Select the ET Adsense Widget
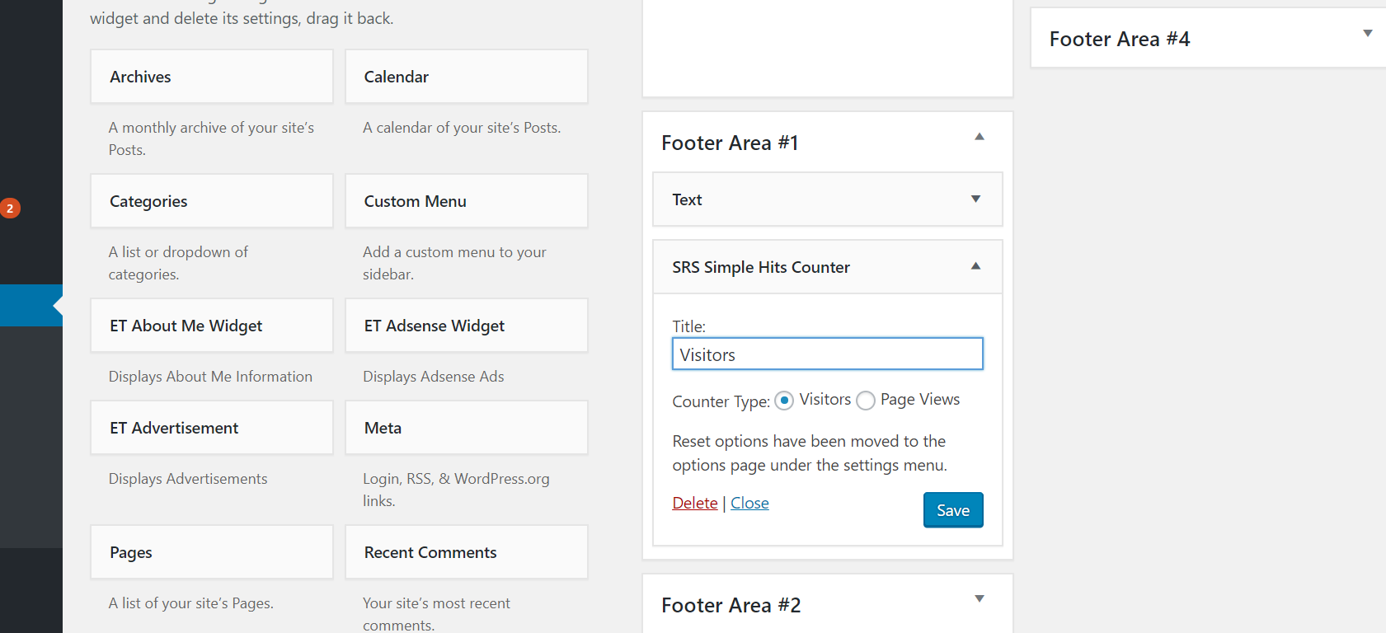 [467, 326]
